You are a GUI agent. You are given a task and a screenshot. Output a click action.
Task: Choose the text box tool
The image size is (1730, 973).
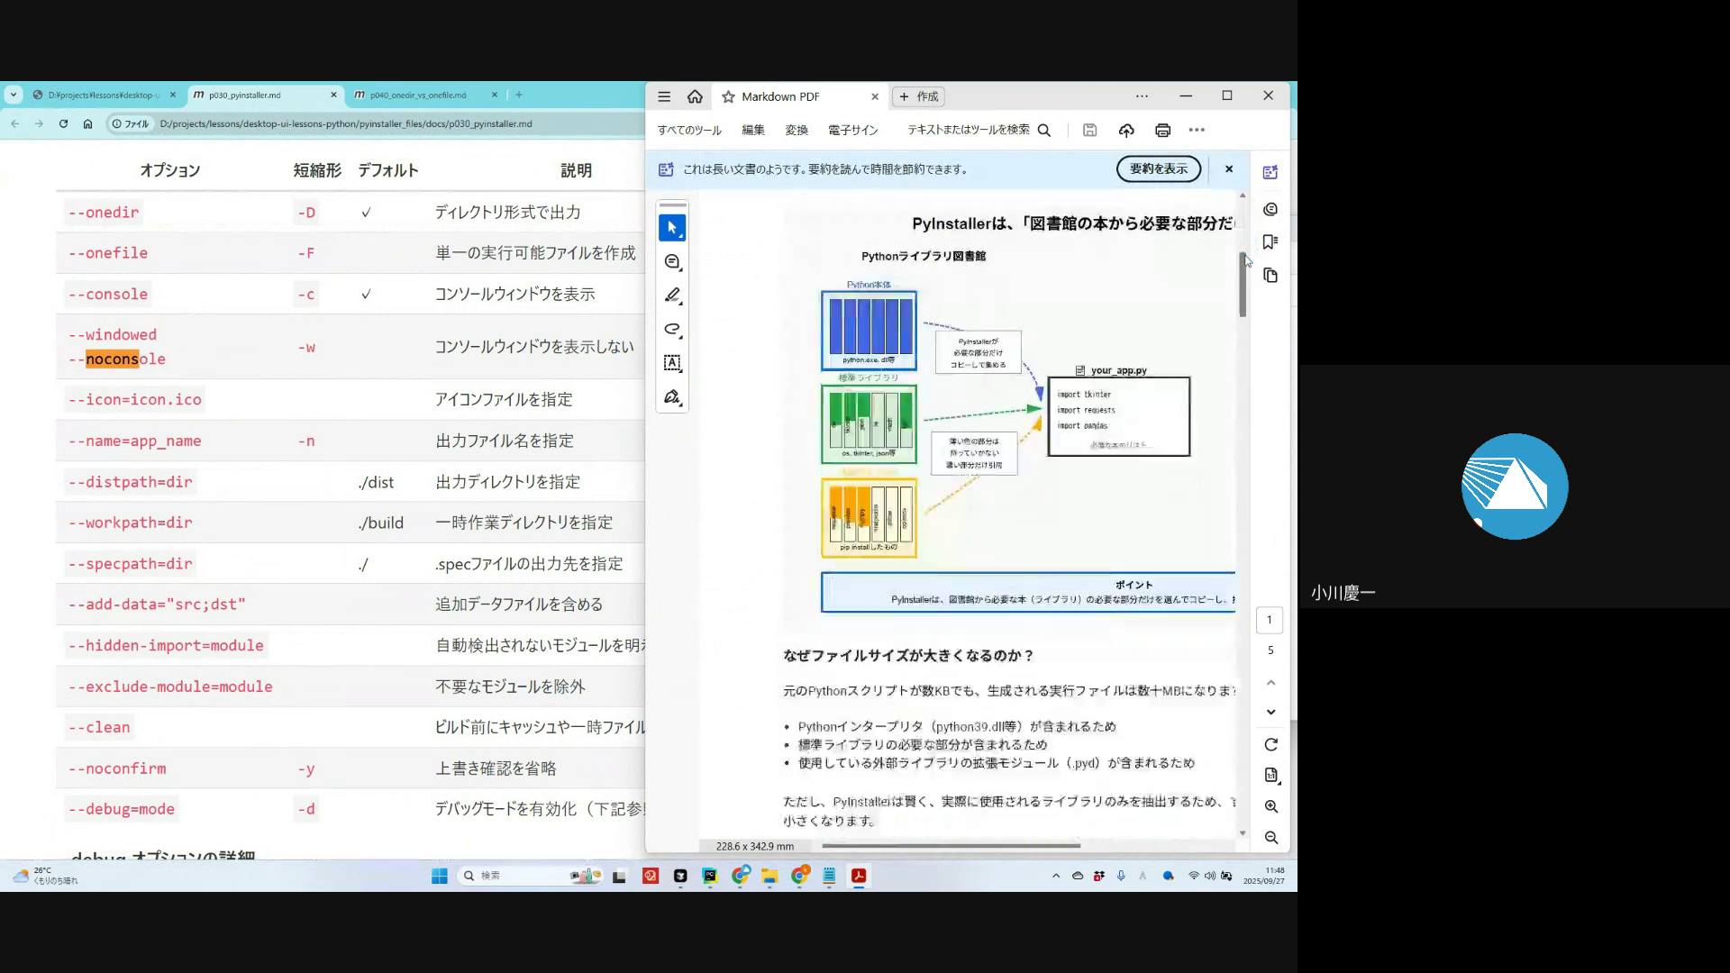coord(672,363)
